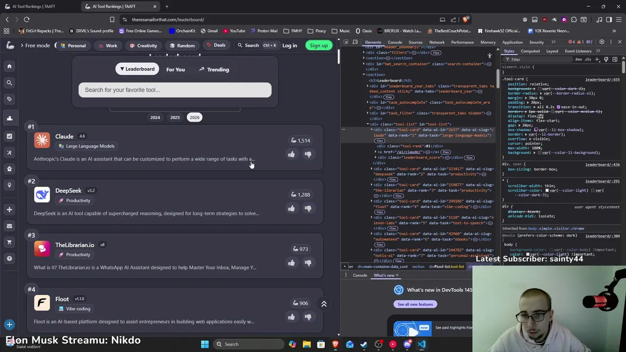The image size is (626, 352).
Task: Switch to the Trending tab
Action: (x=214, y=69)
